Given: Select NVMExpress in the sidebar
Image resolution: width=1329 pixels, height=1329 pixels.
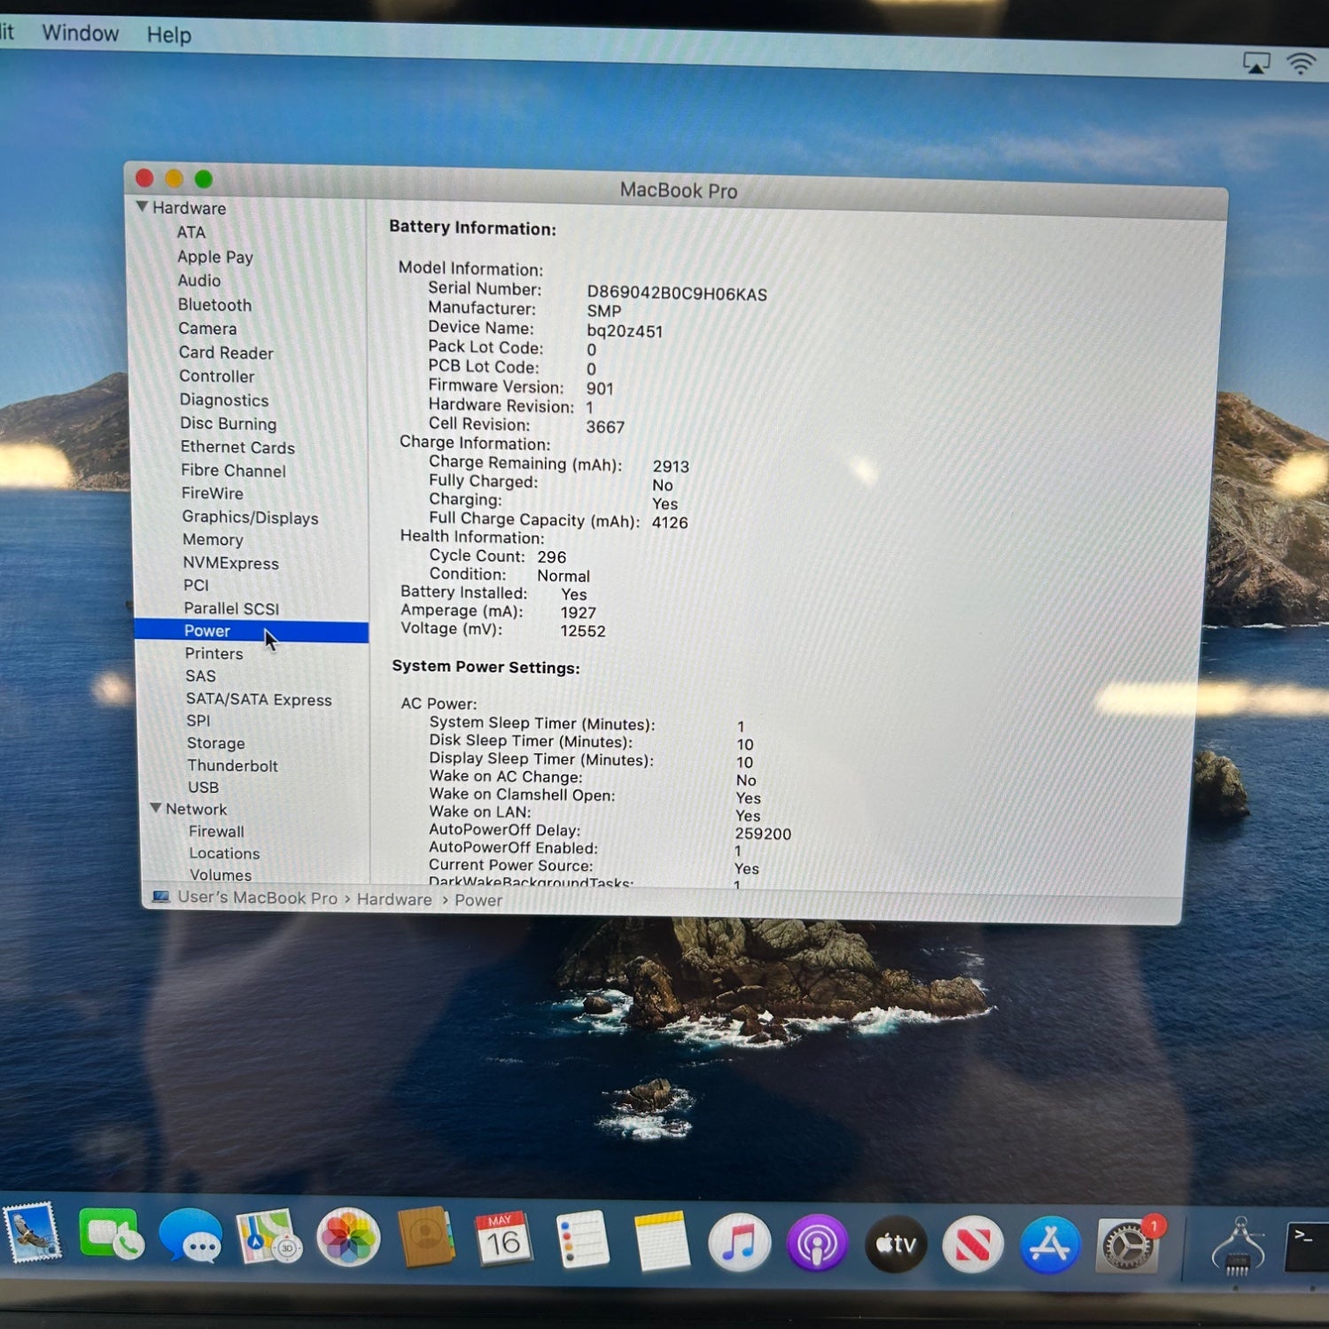Looking at the screenshot, I should pyautogui.click(x=230, y=563).
